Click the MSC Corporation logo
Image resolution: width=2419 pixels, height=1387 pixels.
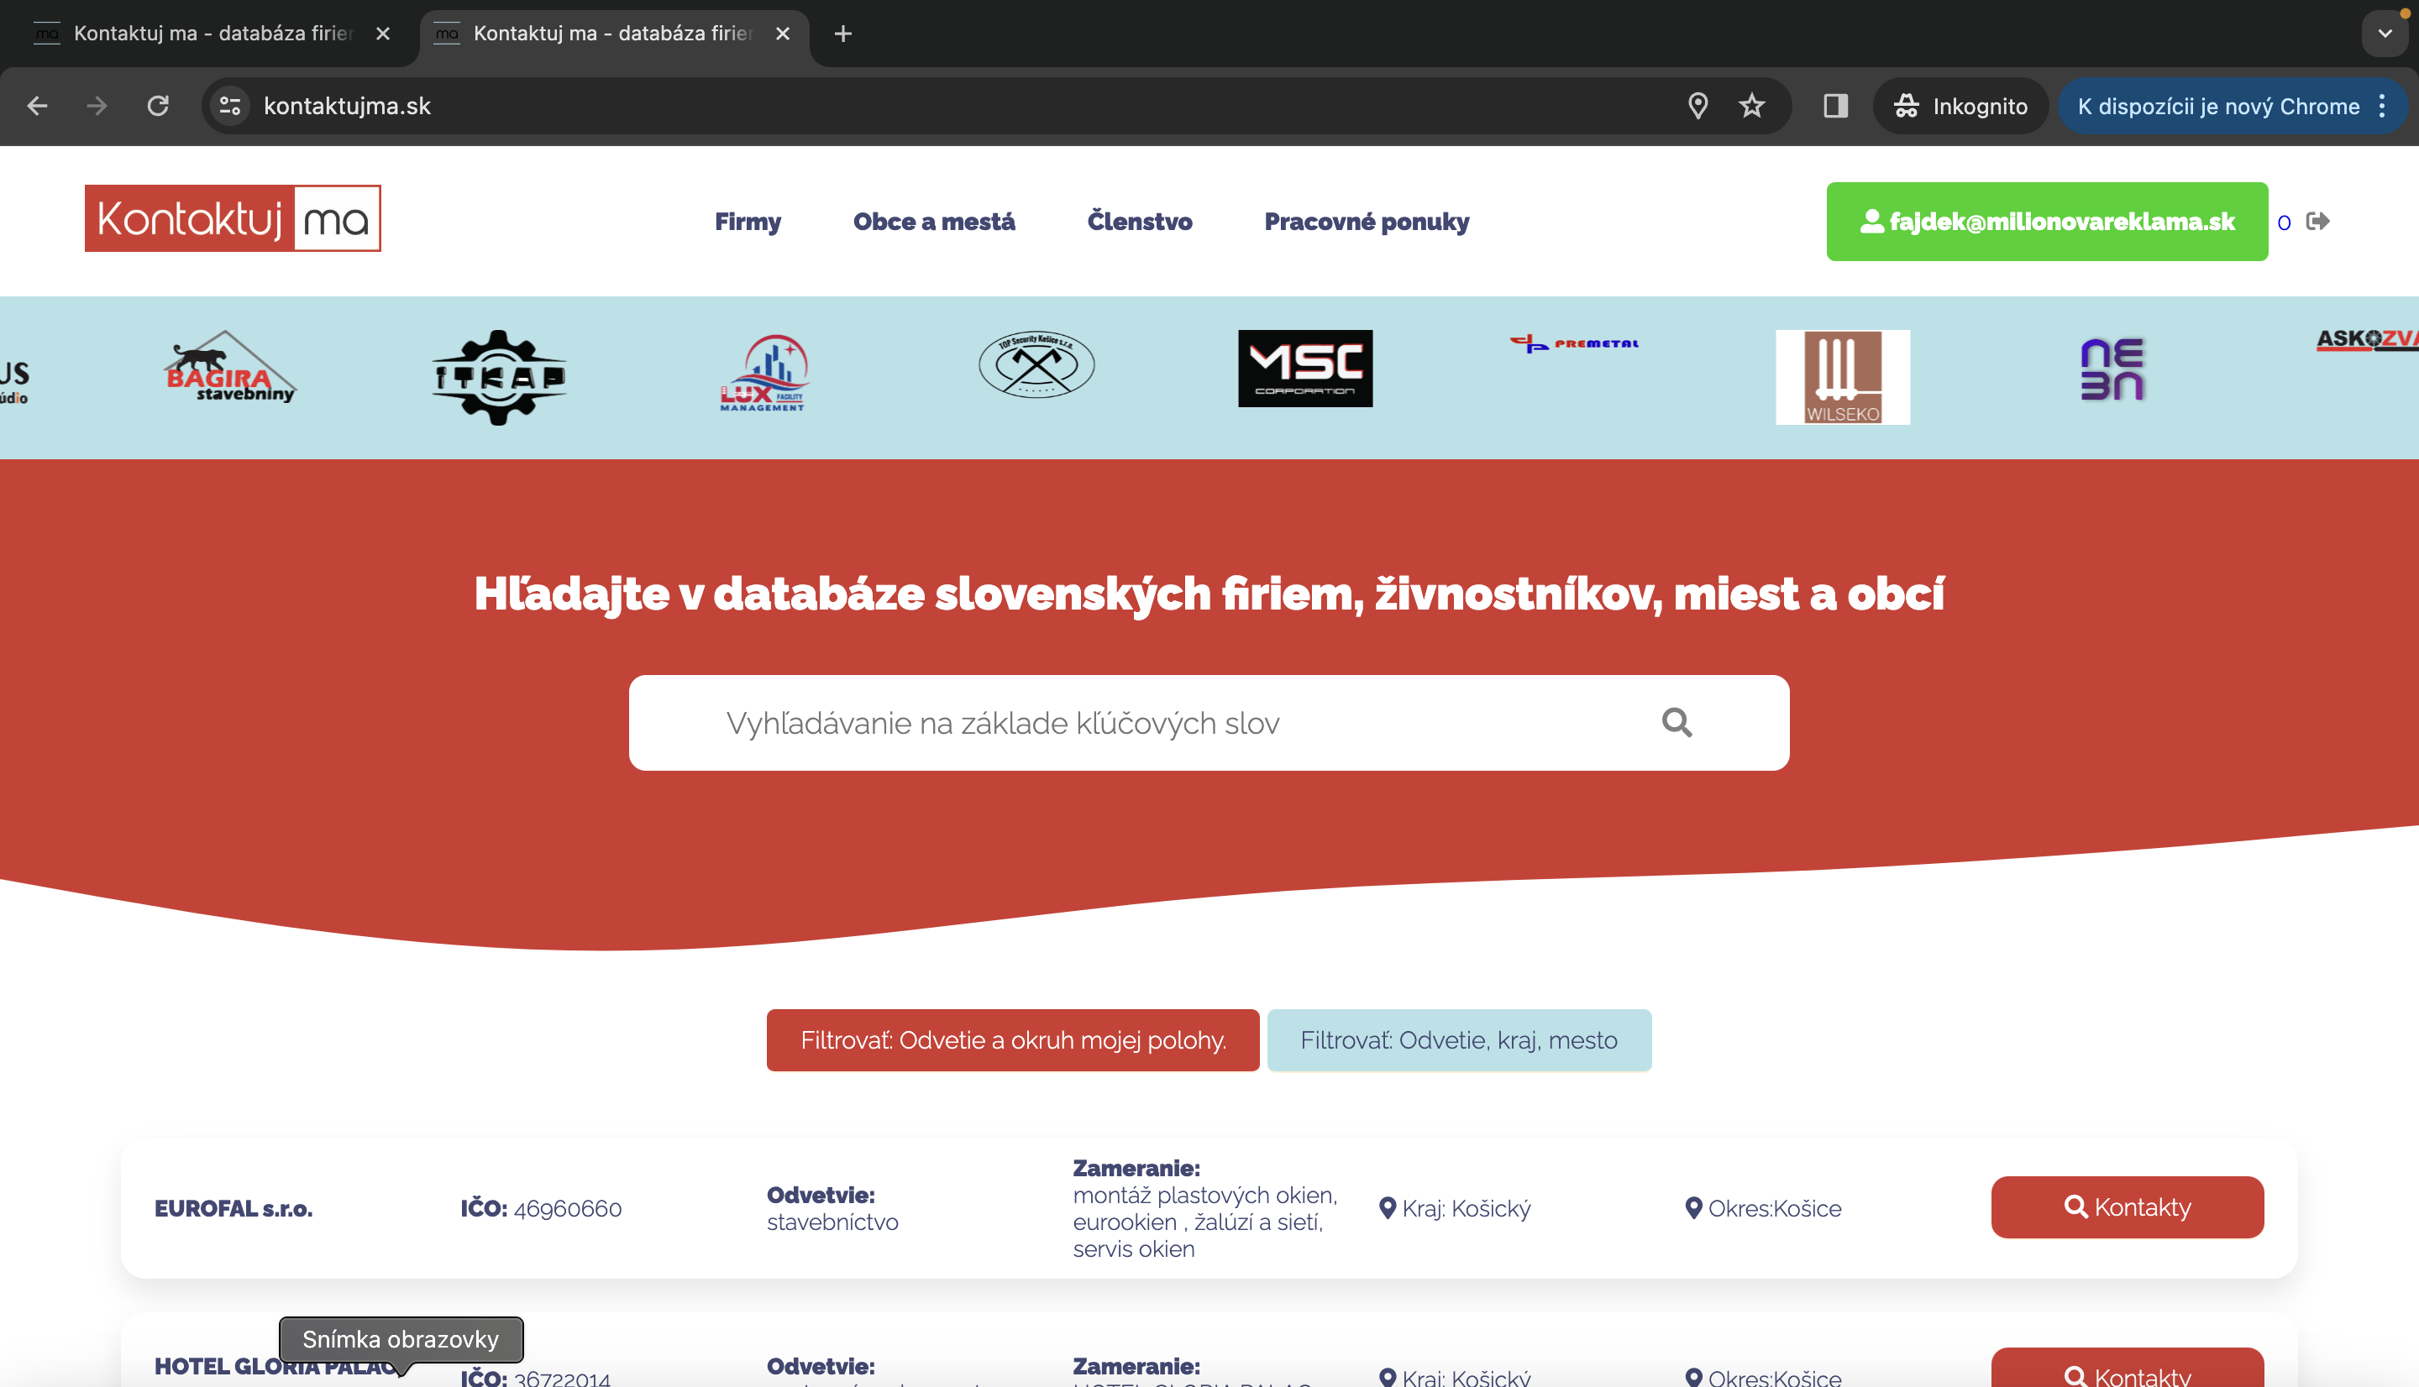pyautogui.click(x=1304, y=369)
